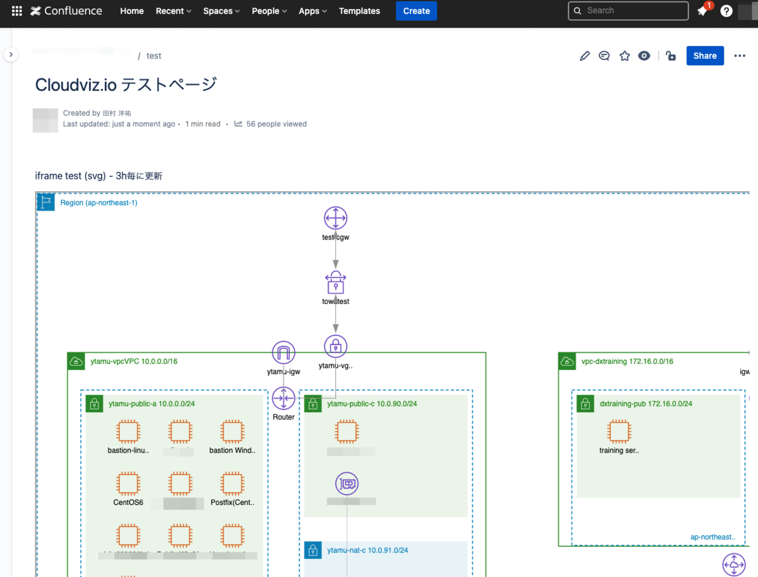758x577 pixels.
Task: Click the ytamu-nat-c subnet lock icon
Action: 313,550
